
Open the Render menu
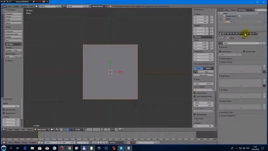pyautogui.click(x=16, y=6)
